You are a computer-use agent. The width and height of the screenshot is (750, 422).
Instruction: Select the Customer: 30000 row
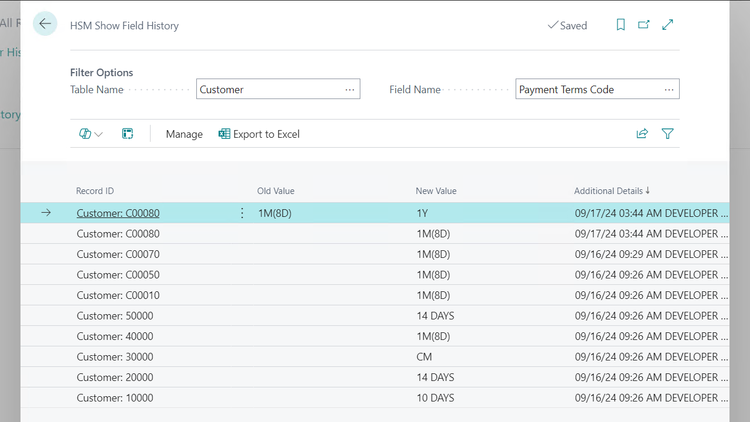(115, 357)
